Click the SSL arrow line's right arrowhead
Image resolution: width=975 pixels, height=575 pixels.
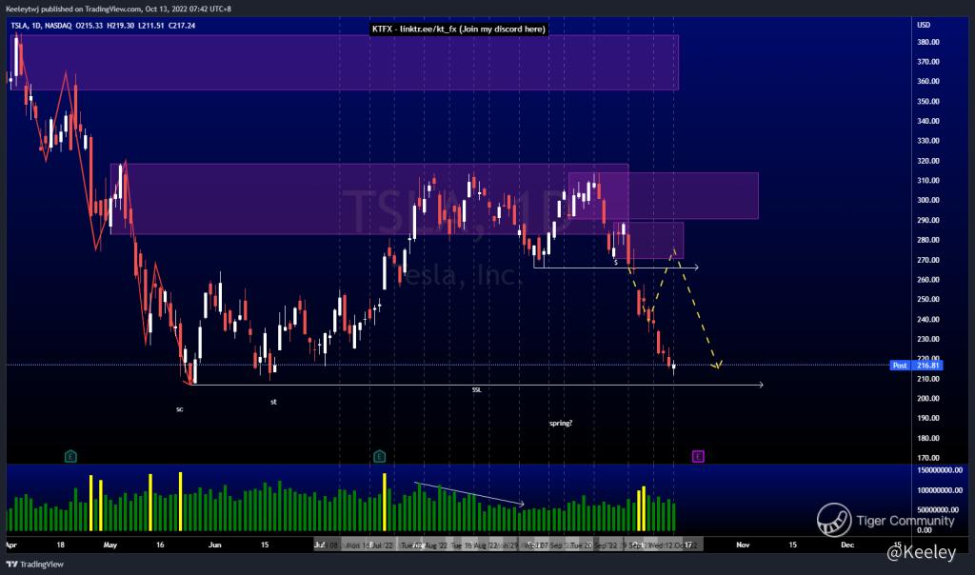click(759, 385)
